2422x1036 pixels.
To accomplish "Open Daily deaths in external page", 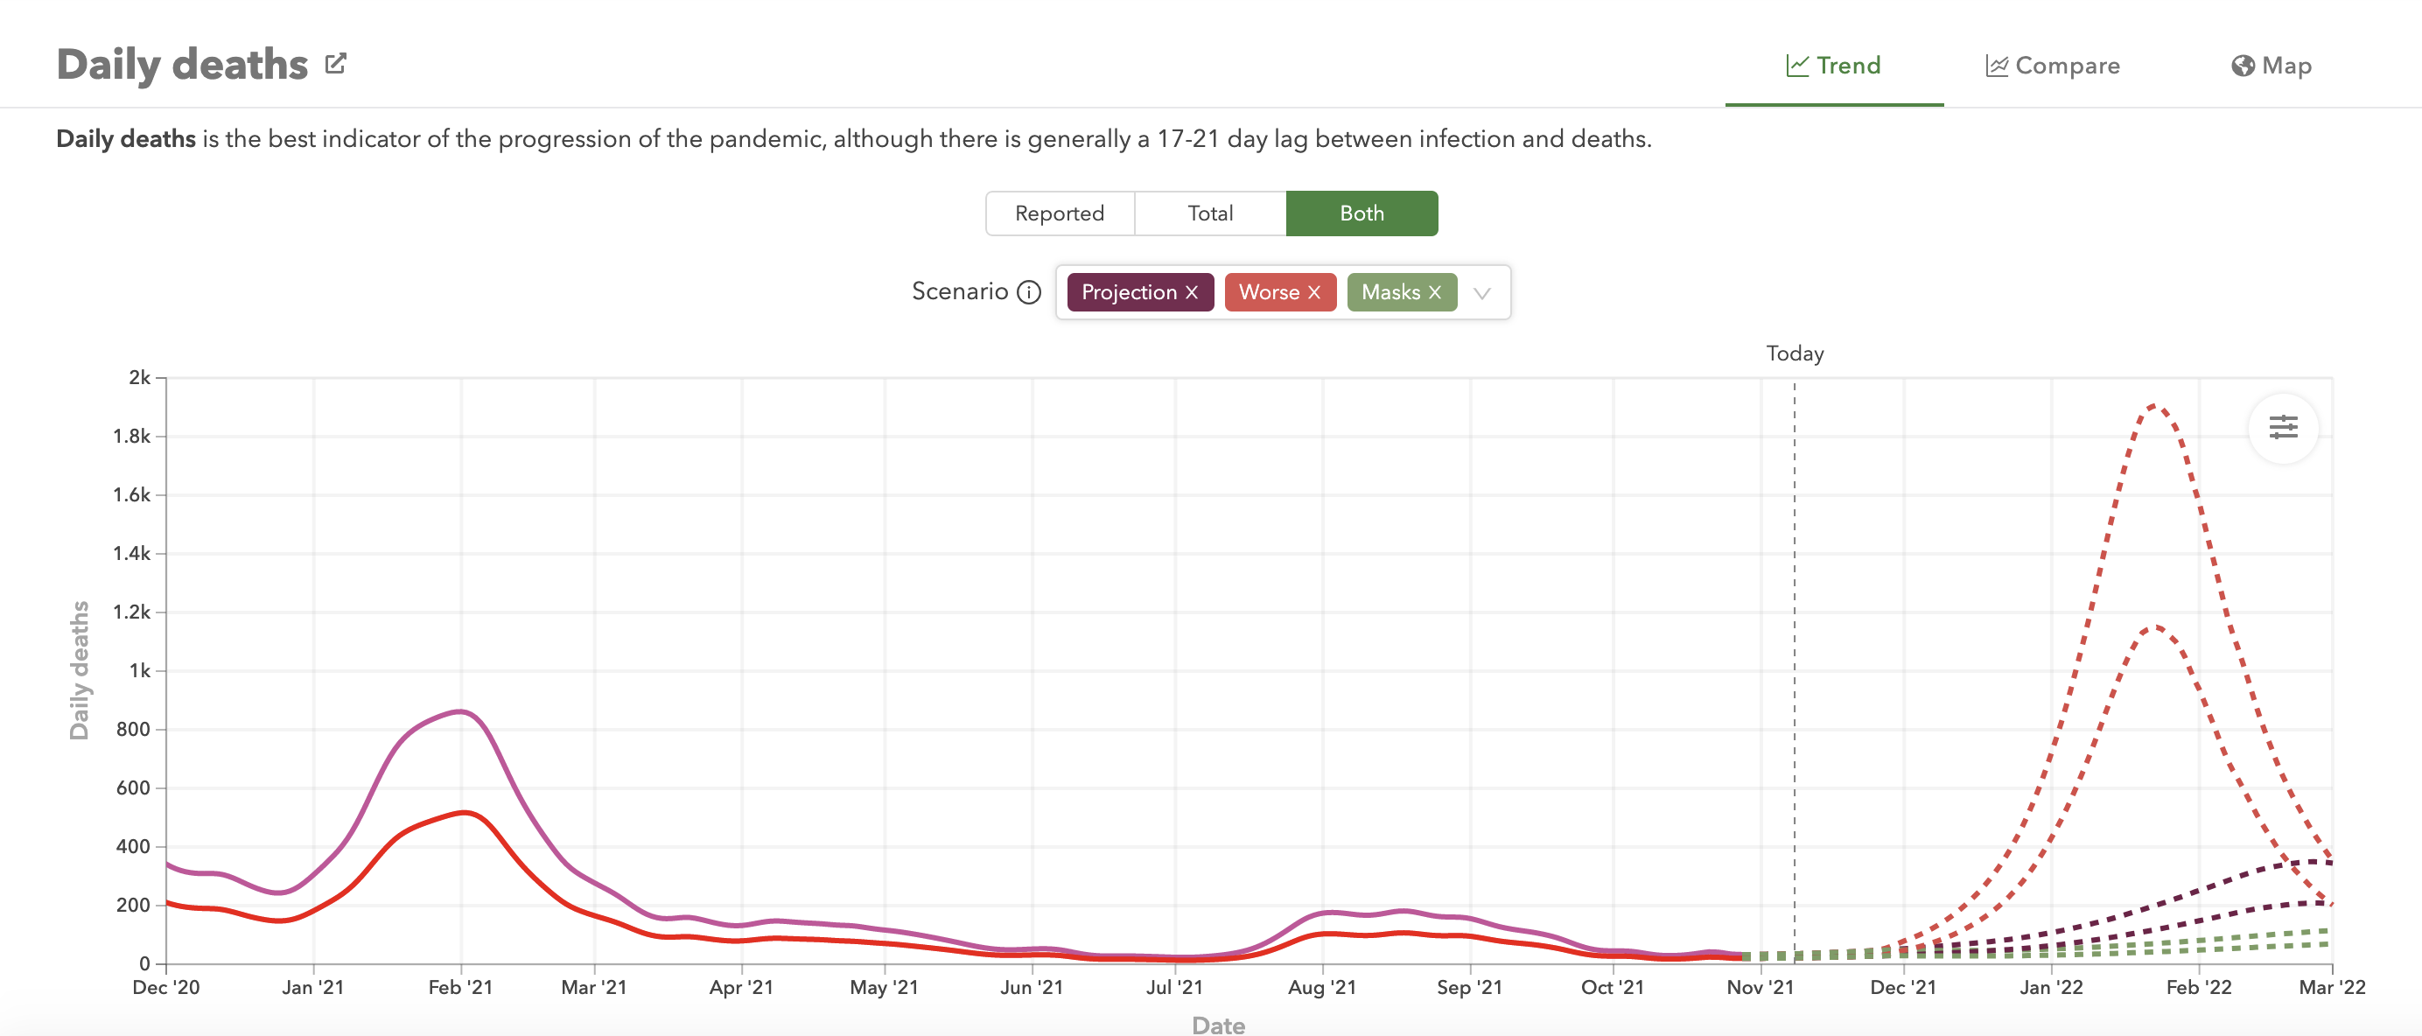I will pyautogui.click(x=336, y=62).
